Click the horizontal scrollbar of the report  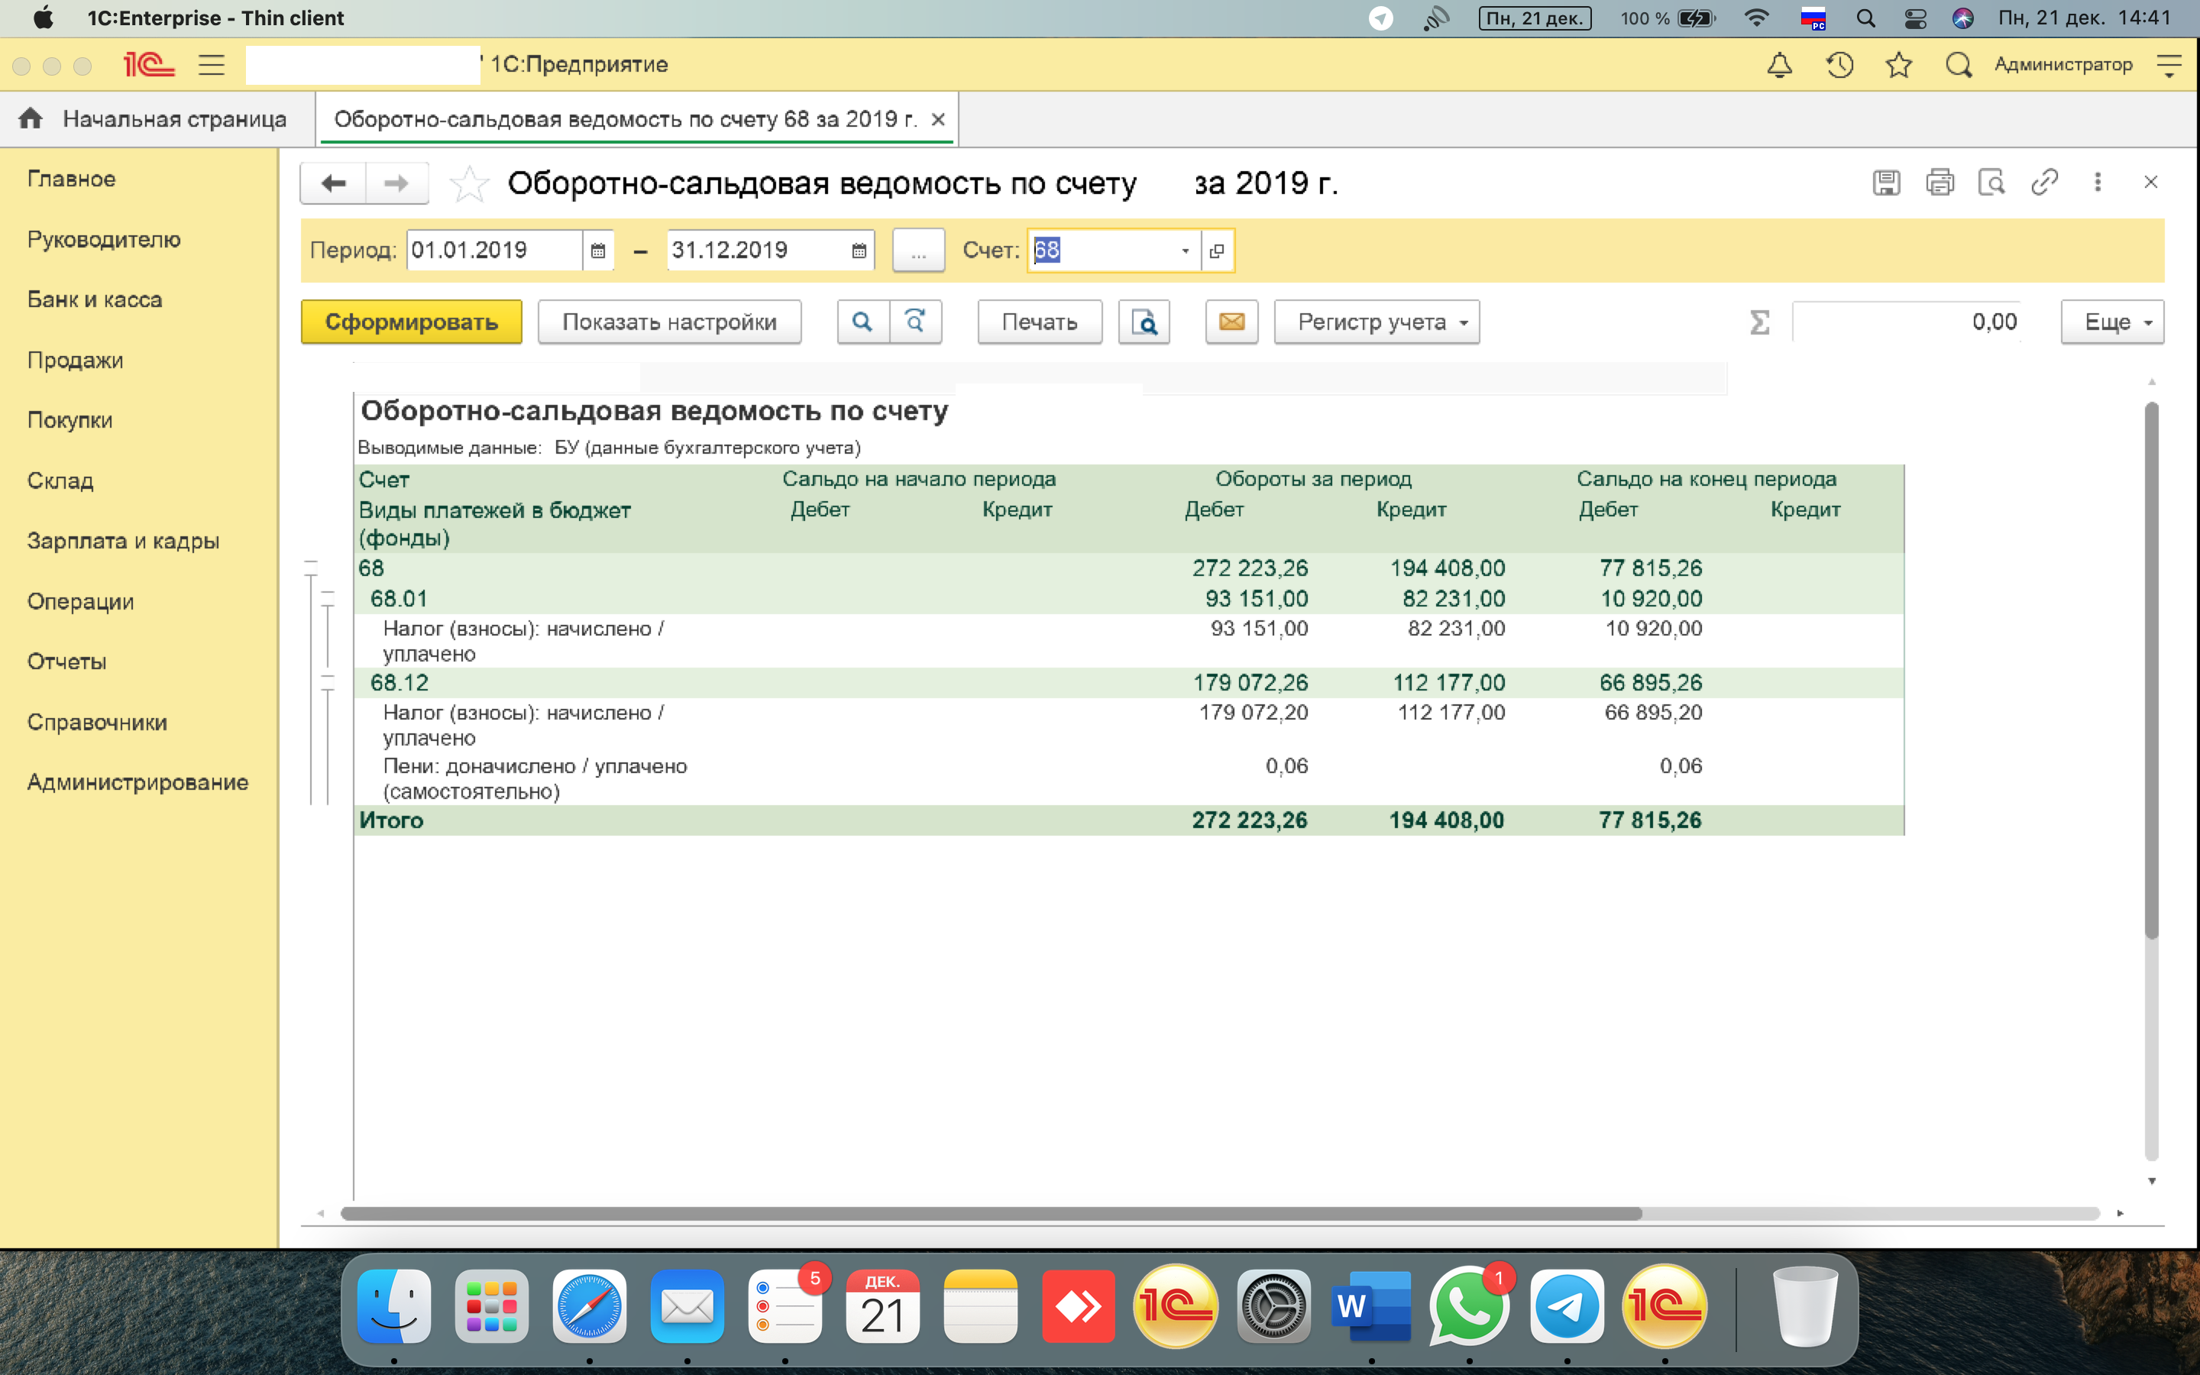click(991, 1213)
